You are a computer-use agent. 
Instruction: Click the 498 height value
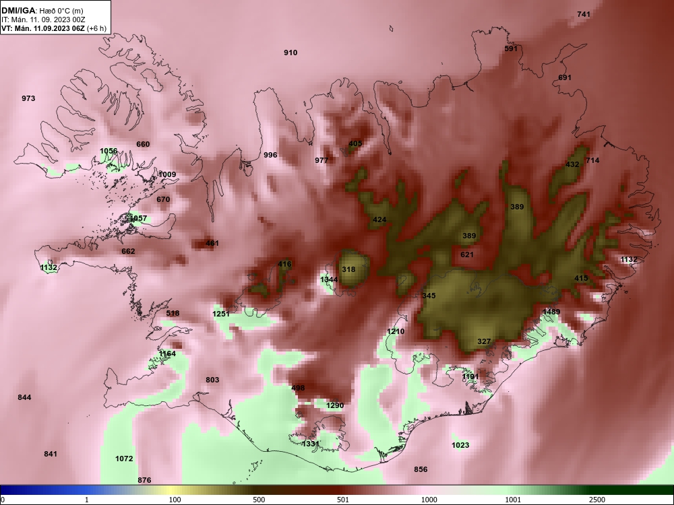(298, 389)
